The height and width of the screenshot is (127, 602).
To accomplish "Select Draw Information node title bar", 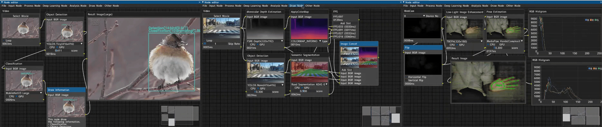I will point(66,90).
